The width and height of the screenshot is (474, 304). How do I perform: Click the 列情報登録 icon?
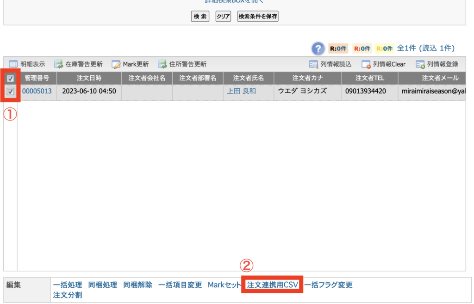[x=420, y=64]
